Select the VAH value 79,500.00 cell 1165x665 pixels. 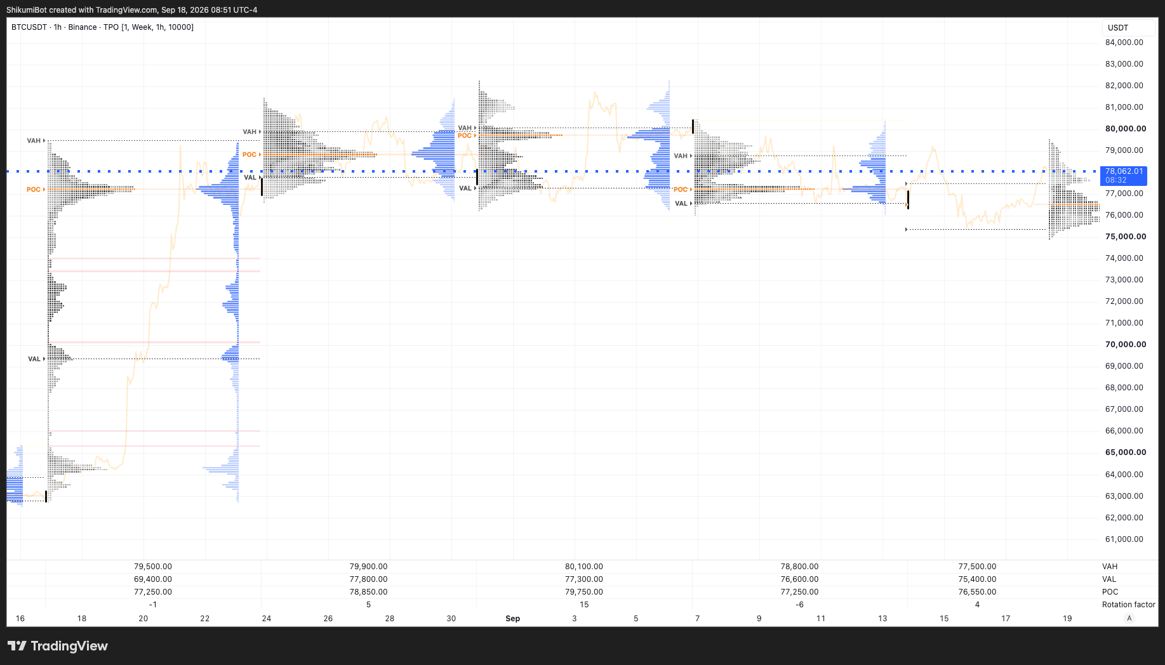pos(153,567)
